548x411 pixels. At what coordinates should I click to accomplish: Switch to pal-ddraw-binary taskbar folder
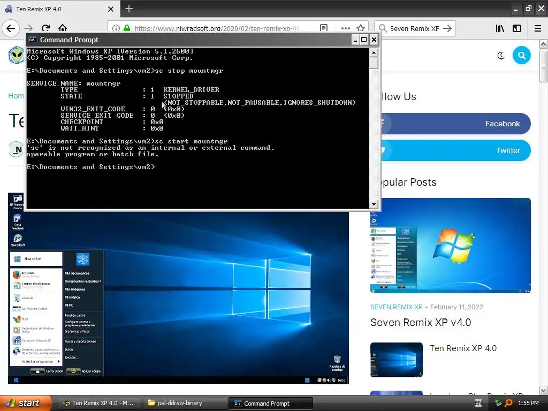click(185, 403)
